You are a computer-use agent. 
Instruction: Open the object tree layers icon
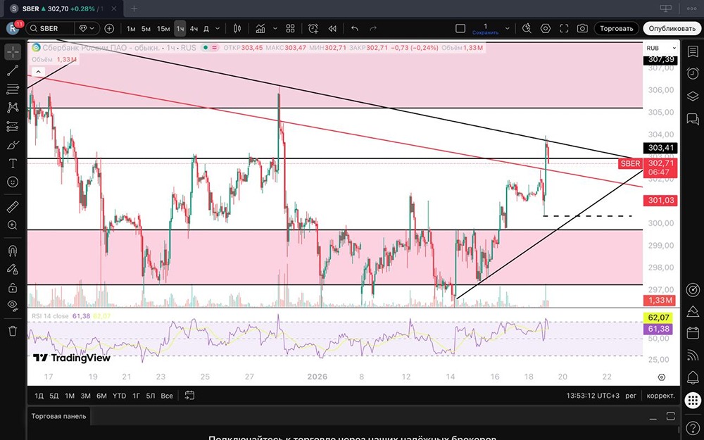(x=693, y=96)
